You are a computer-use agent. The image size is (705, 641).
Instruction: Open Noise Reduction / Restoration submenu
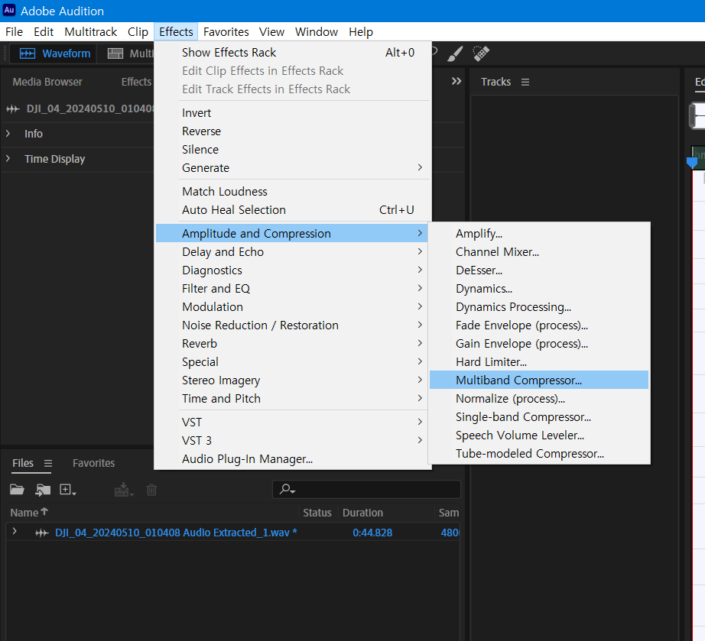tap(293, 325)
